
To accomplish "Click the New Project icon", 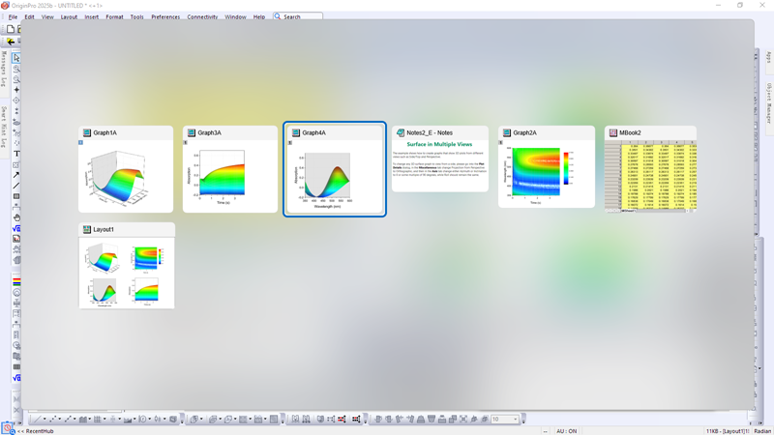I will (11, 29).
